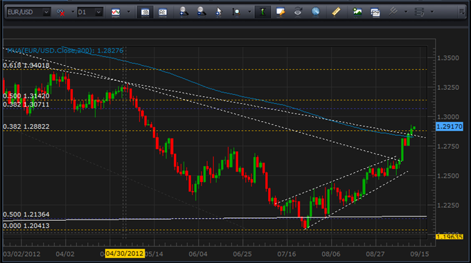Toggle the vertical autoscale green arrow button
The width and height of the screenshot is (471, 263).
coord(263,12)
